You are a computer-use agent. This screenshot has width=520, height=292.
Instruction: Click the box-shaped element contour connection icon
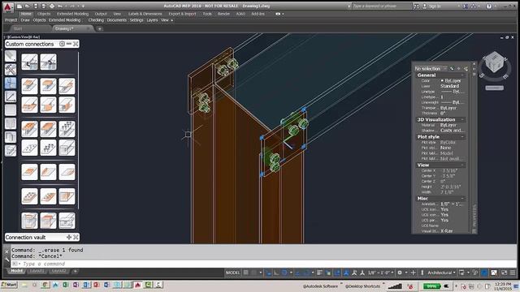coord(67,148)
